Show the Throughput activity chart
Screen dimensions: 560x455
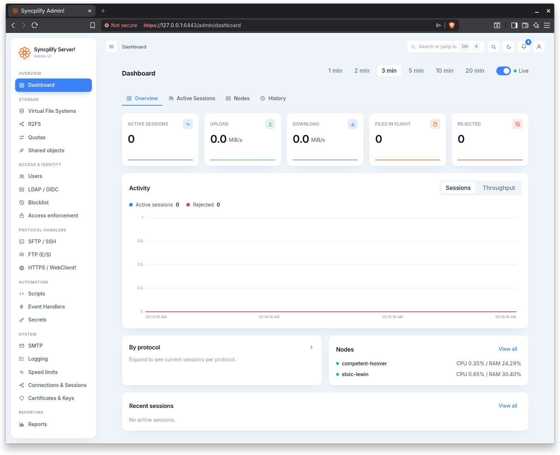499,188
